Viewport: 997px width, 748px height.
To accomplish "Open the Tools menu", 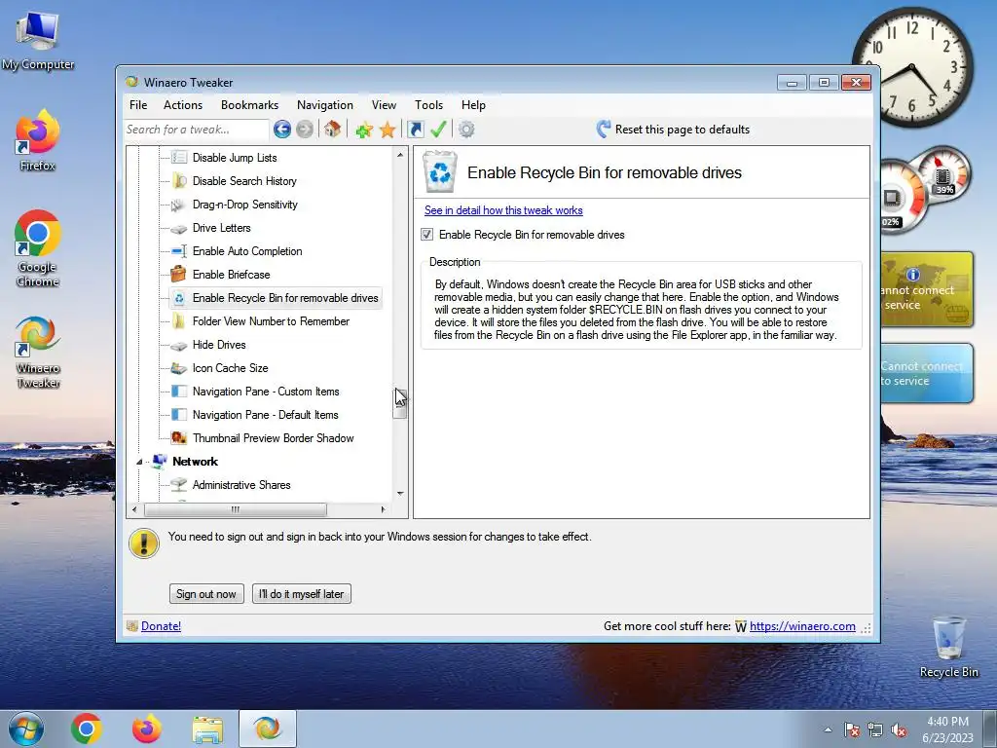I will coord(429,105).
